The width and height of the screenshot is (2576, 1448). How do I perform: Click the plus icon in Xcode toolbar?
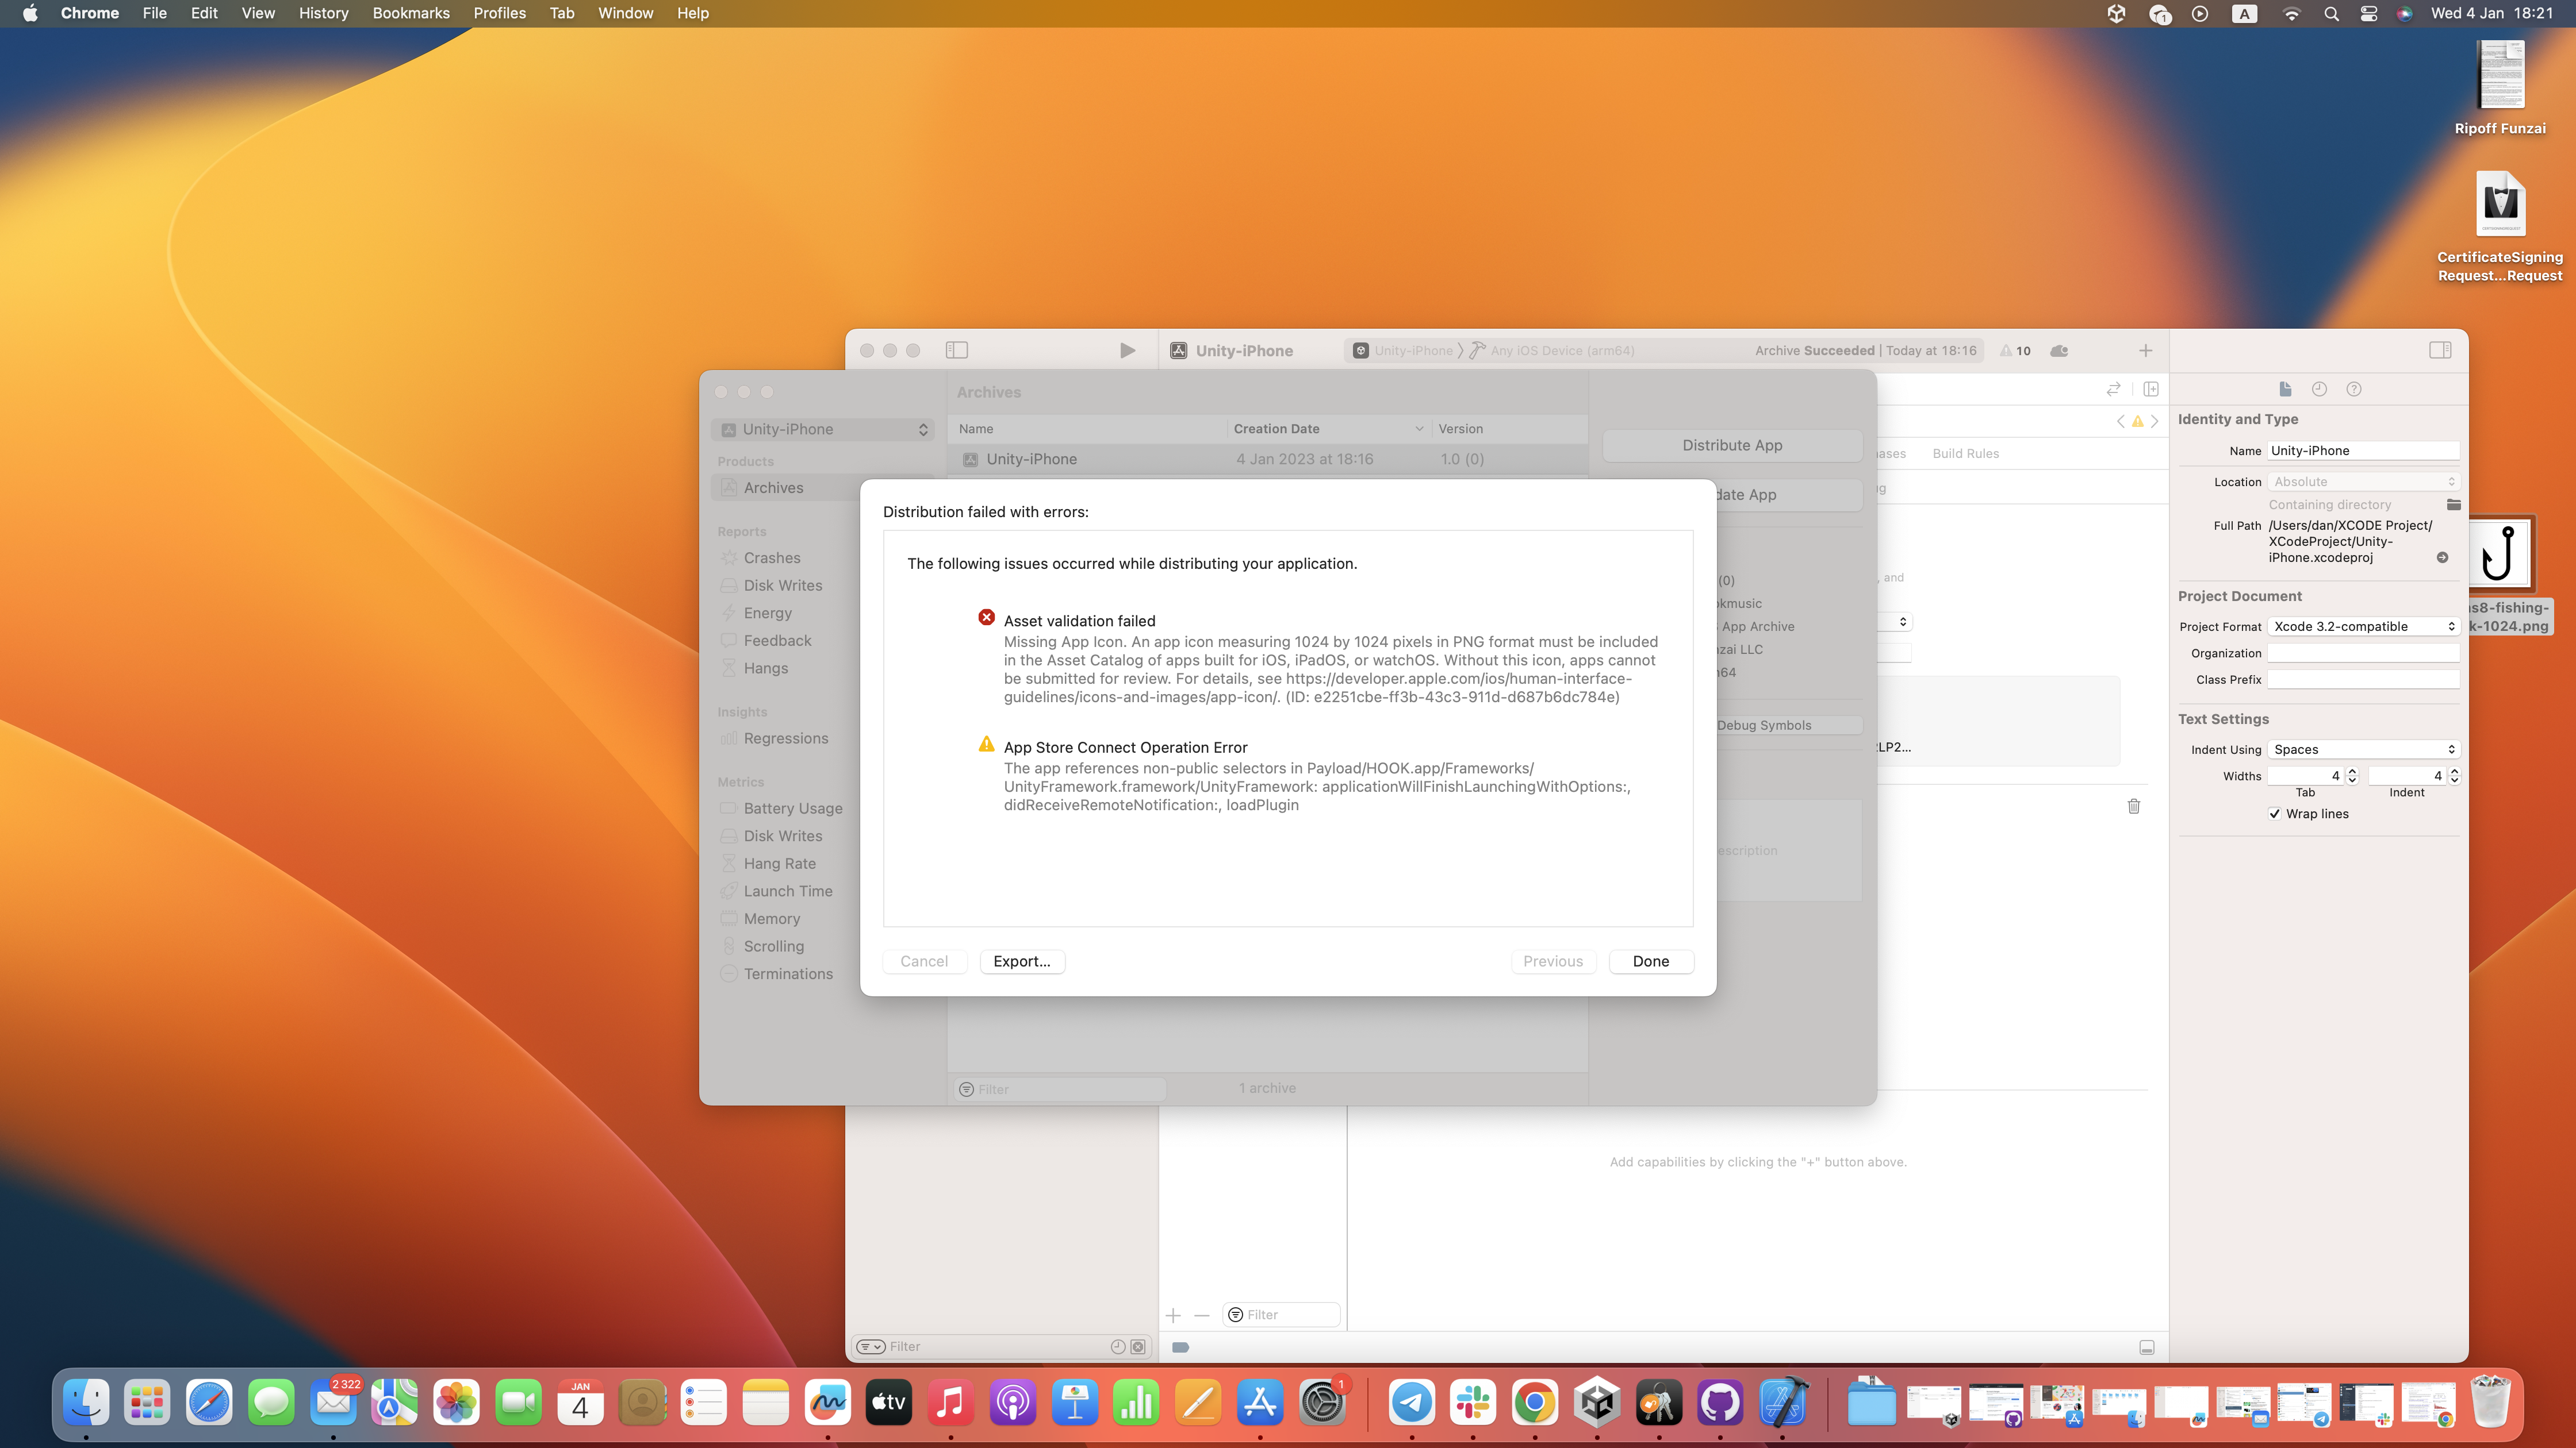point(2145,351)
